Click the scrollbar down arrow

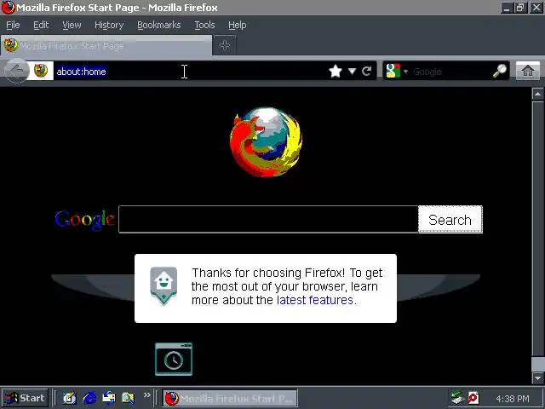click(x=537, y=377)
